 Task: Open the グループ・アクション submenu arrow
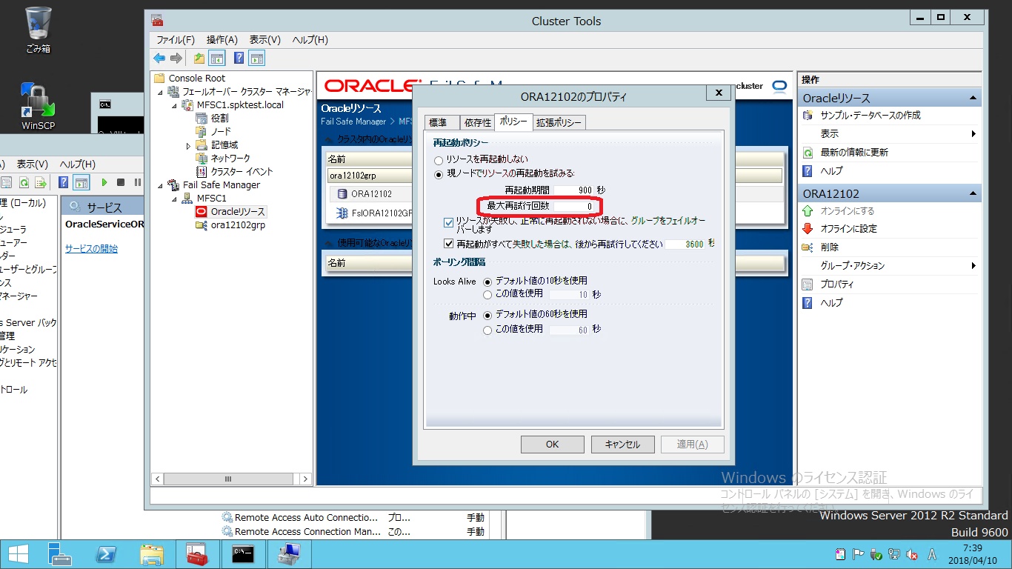974,266
